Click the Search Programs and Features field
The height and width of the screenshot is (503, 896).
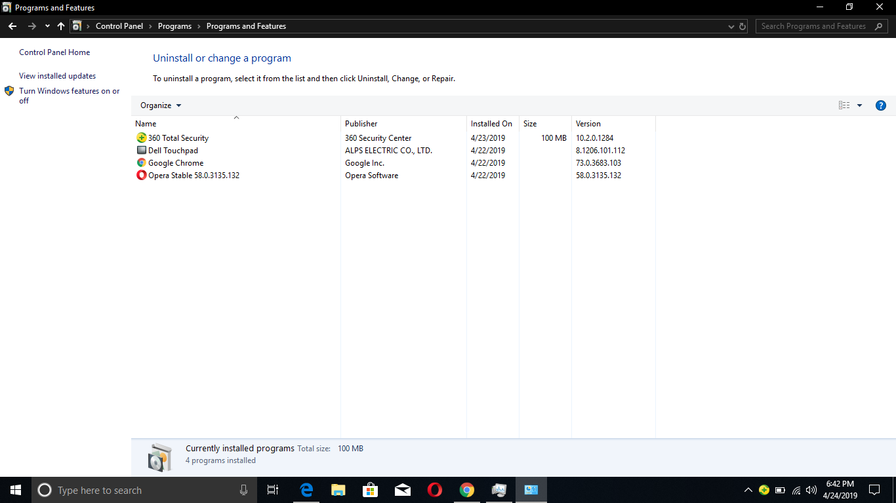pos(822,26)
